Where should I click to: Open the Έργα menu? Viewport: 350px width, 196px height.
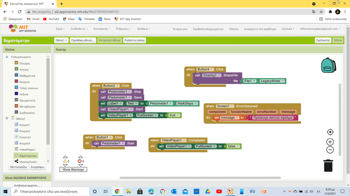[60, 29]
